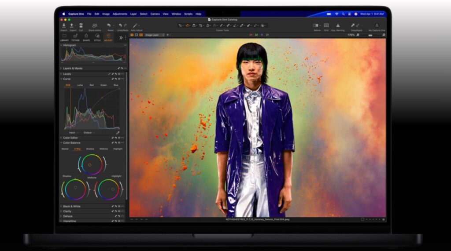Open the Adjustments menu
Viewport: 451px width, 251px height.
coord(119,14)
